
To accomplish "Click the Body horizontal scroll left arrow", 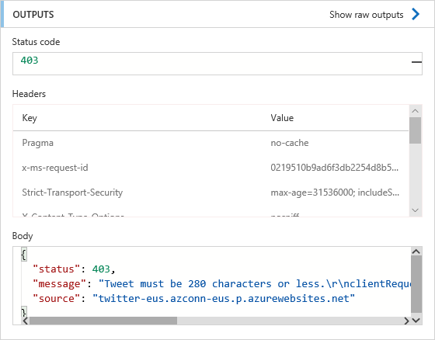I will click(25, 321).
